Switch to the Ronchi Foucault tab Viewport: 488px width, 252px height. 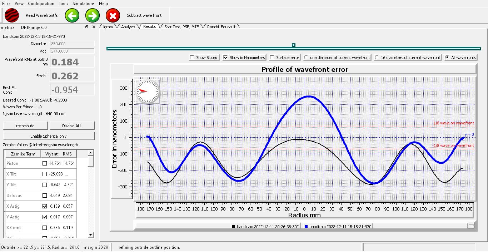click(221, 27)
